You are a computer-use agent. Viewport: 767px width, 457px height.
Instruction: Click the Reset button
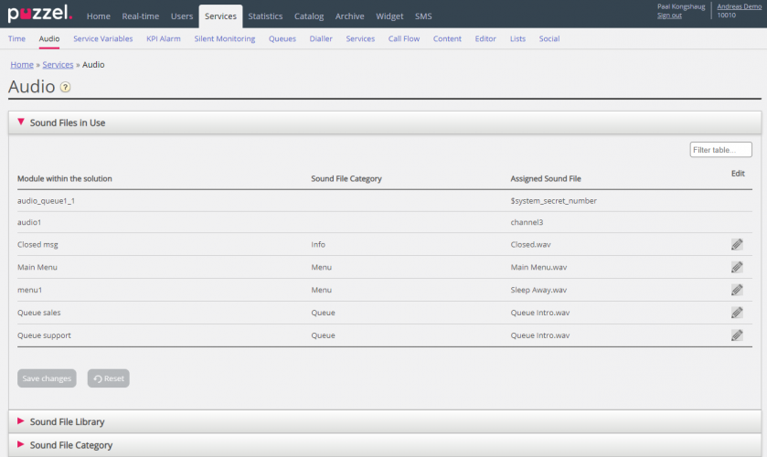tap(109, 378)
